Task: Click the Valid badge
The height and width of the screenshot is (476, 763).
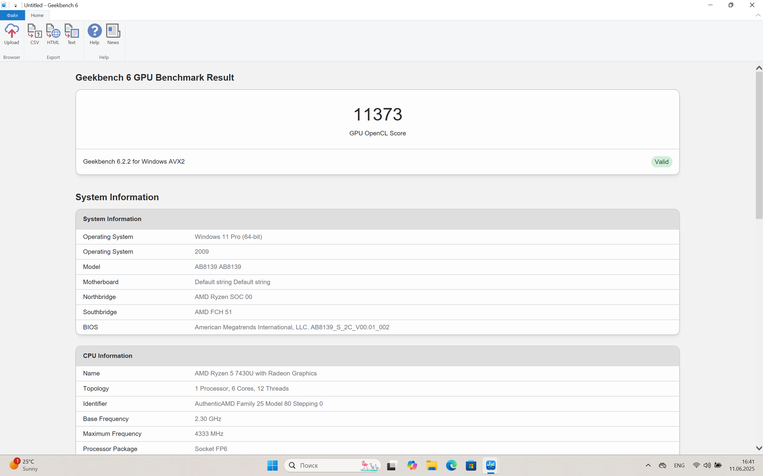Action: pos(661,162)
